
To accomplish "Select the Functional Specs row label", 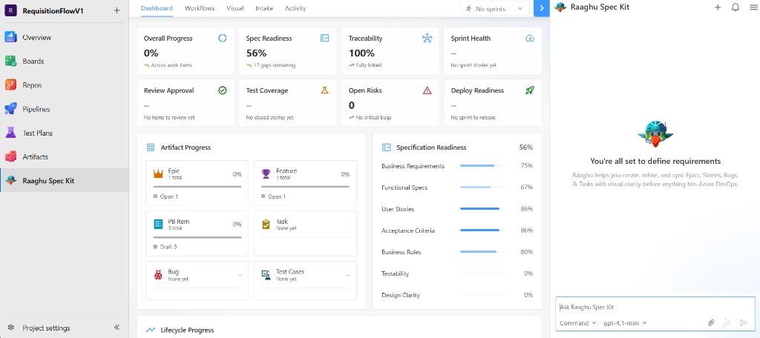I will click(x=404, y=188).
